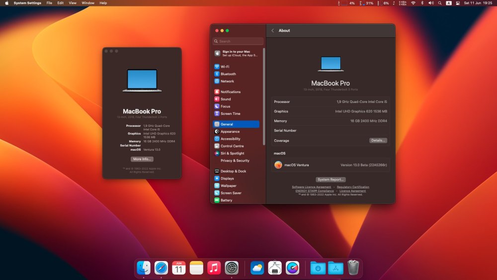The height and width of the screenshot is (280, 497).
Task: Open the Apple menu
Action: click(x=6, y=3)
